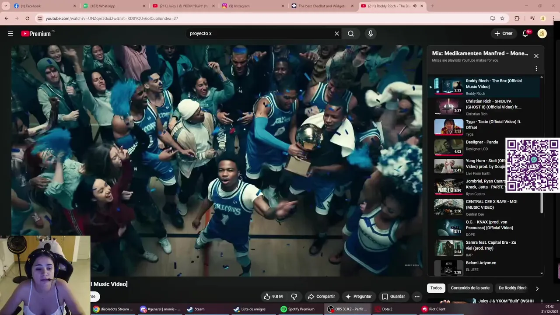Viewport: 560px width, 315px height.
Task: Open options for Juicy J & YKOM video
Action: coord(542,301)
